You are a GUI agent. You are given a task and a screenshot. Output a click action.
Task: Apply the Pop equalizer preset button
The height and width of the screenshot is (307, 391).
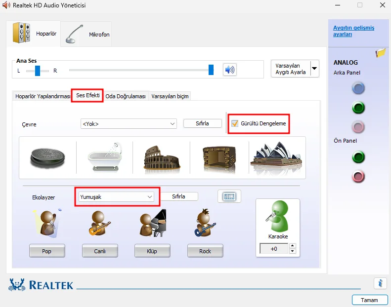(x=47, y=251)
